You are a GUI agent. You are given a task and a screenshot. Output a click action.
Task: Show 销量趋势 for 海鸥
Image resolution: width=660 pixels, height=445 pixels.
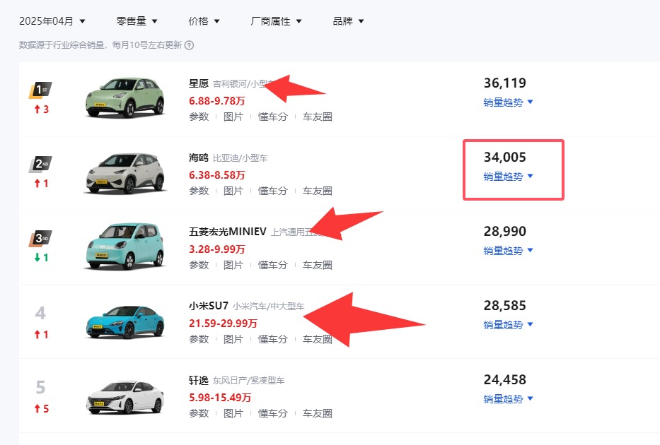click(508, 177)
